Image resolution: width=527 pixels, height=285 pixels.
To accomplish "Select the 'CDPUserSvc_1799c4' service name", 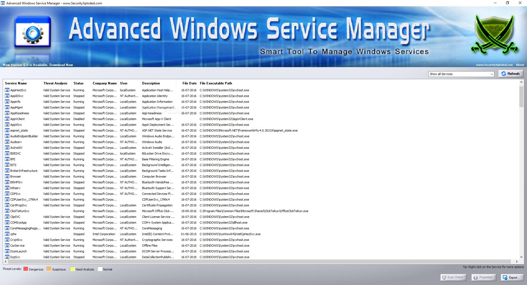I will coord(24,200).
